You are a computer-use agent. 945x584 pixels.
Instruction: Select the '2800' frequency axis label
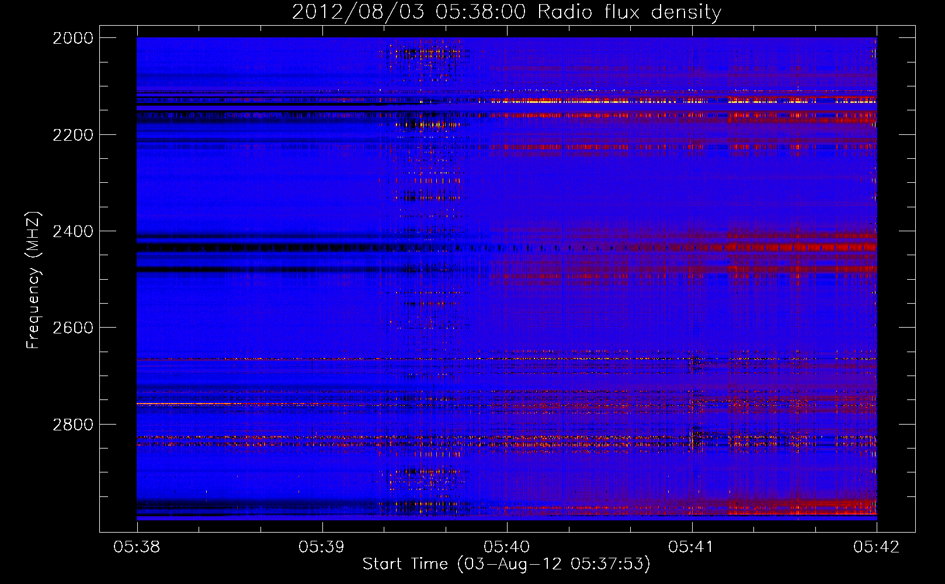(x=73, y=425)
